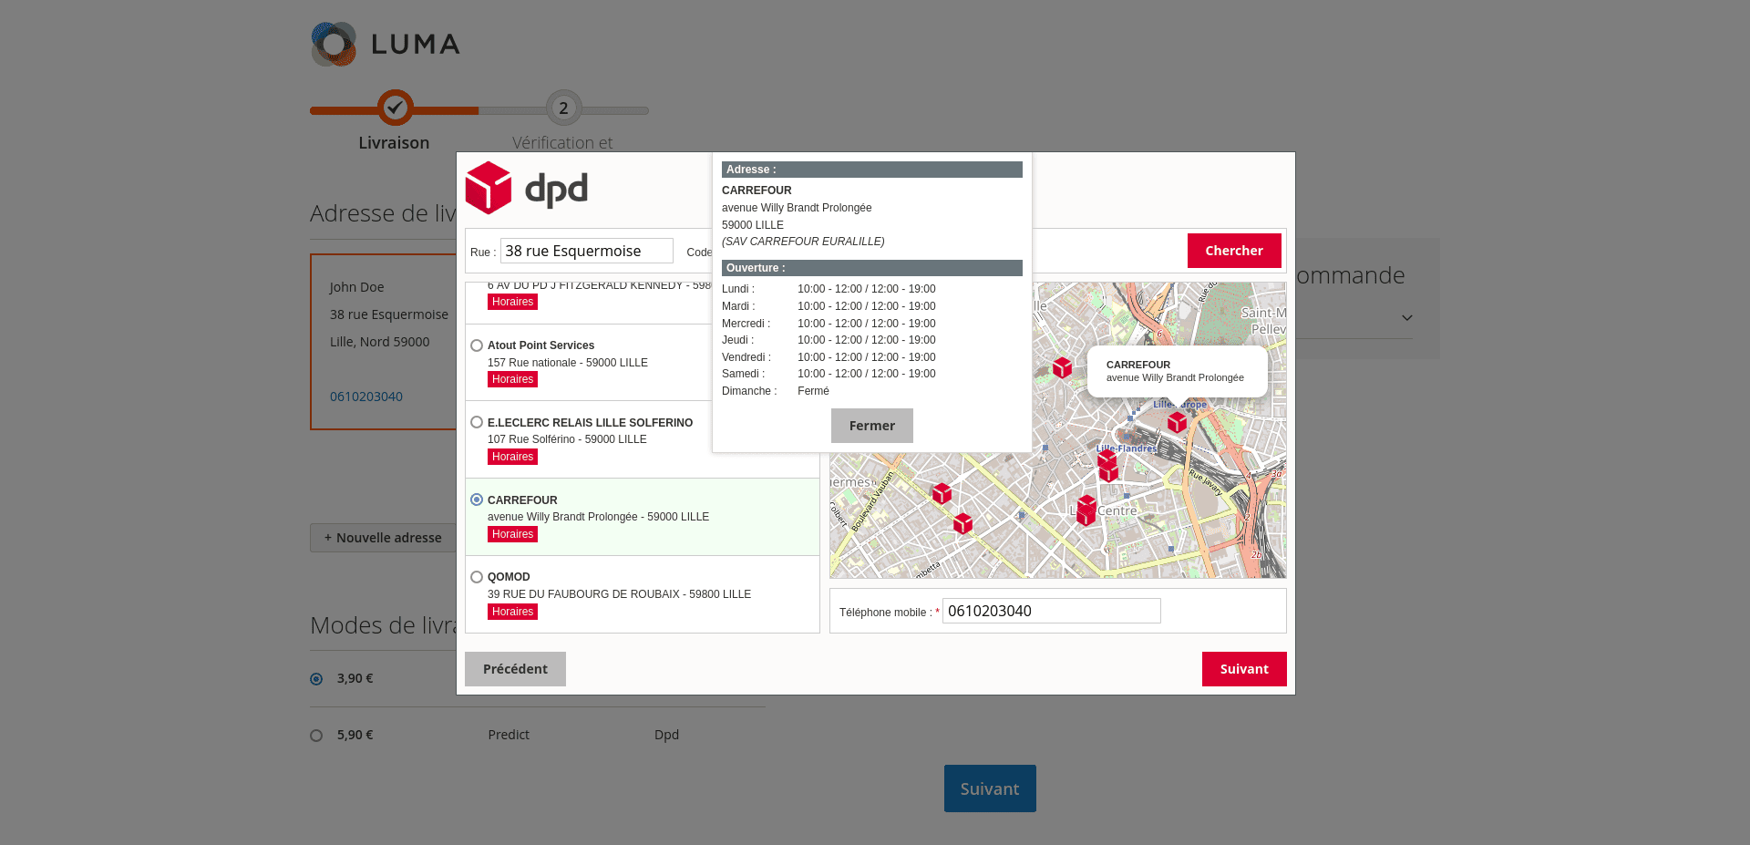Viewport: 1750px width, 845px height.
Task: Select the QOMOD pickup point
Action: [x=477, y=576]
